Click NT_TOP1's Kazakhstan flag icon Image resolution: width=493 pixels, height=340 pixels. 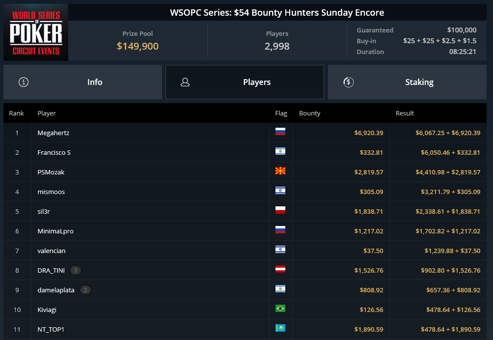pyautogui.click(x=280, y=328)
